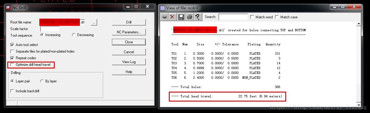Screen dimensions: 370x113
Task: Enable Separate files for plated/non-plated holes
Action: click(12, 51)
